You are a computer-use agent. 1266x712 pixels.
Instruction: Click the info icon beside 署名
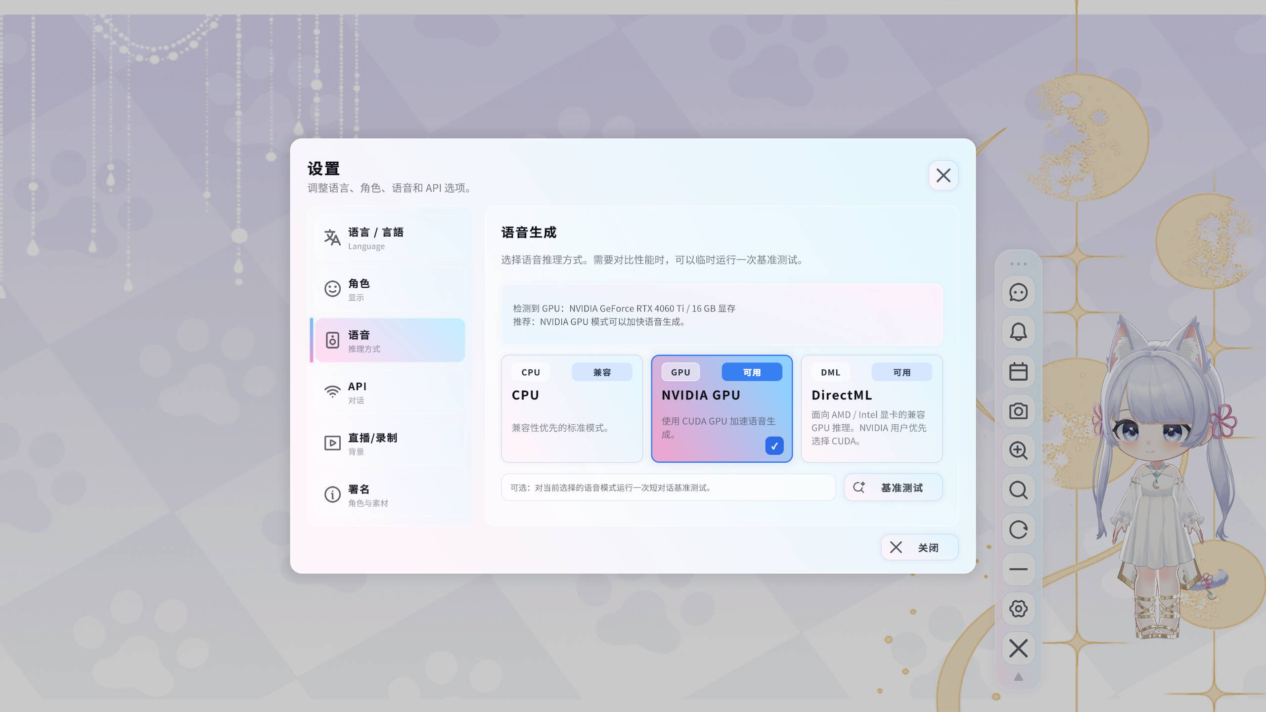coord(332,494)
